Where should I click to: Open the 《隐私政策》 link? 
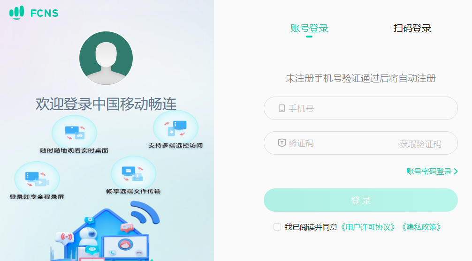(421, 227)
